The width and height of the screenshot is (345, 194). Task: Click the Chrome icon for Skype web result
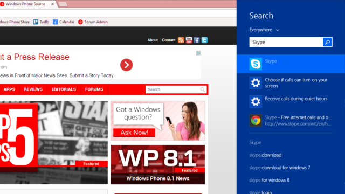pos(256,120)
